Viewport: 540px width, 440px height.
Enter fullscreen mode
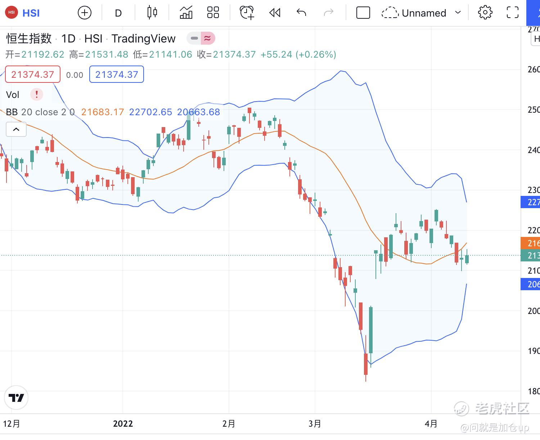512,13
